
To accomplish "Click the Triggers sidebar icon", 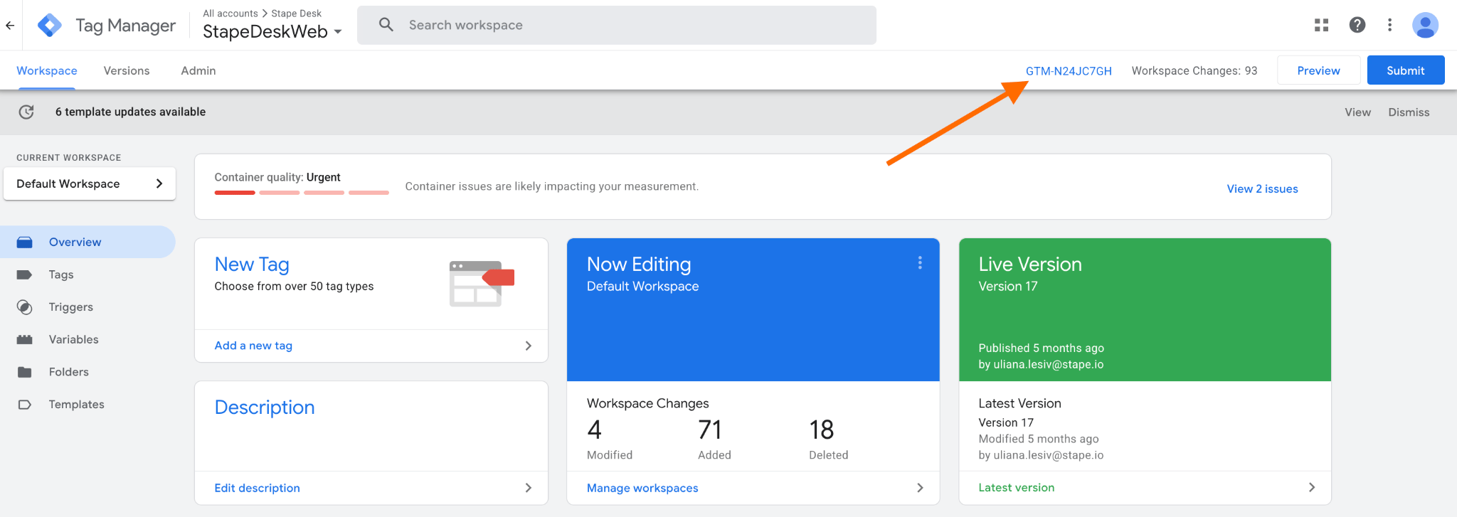I will [25, 307].
